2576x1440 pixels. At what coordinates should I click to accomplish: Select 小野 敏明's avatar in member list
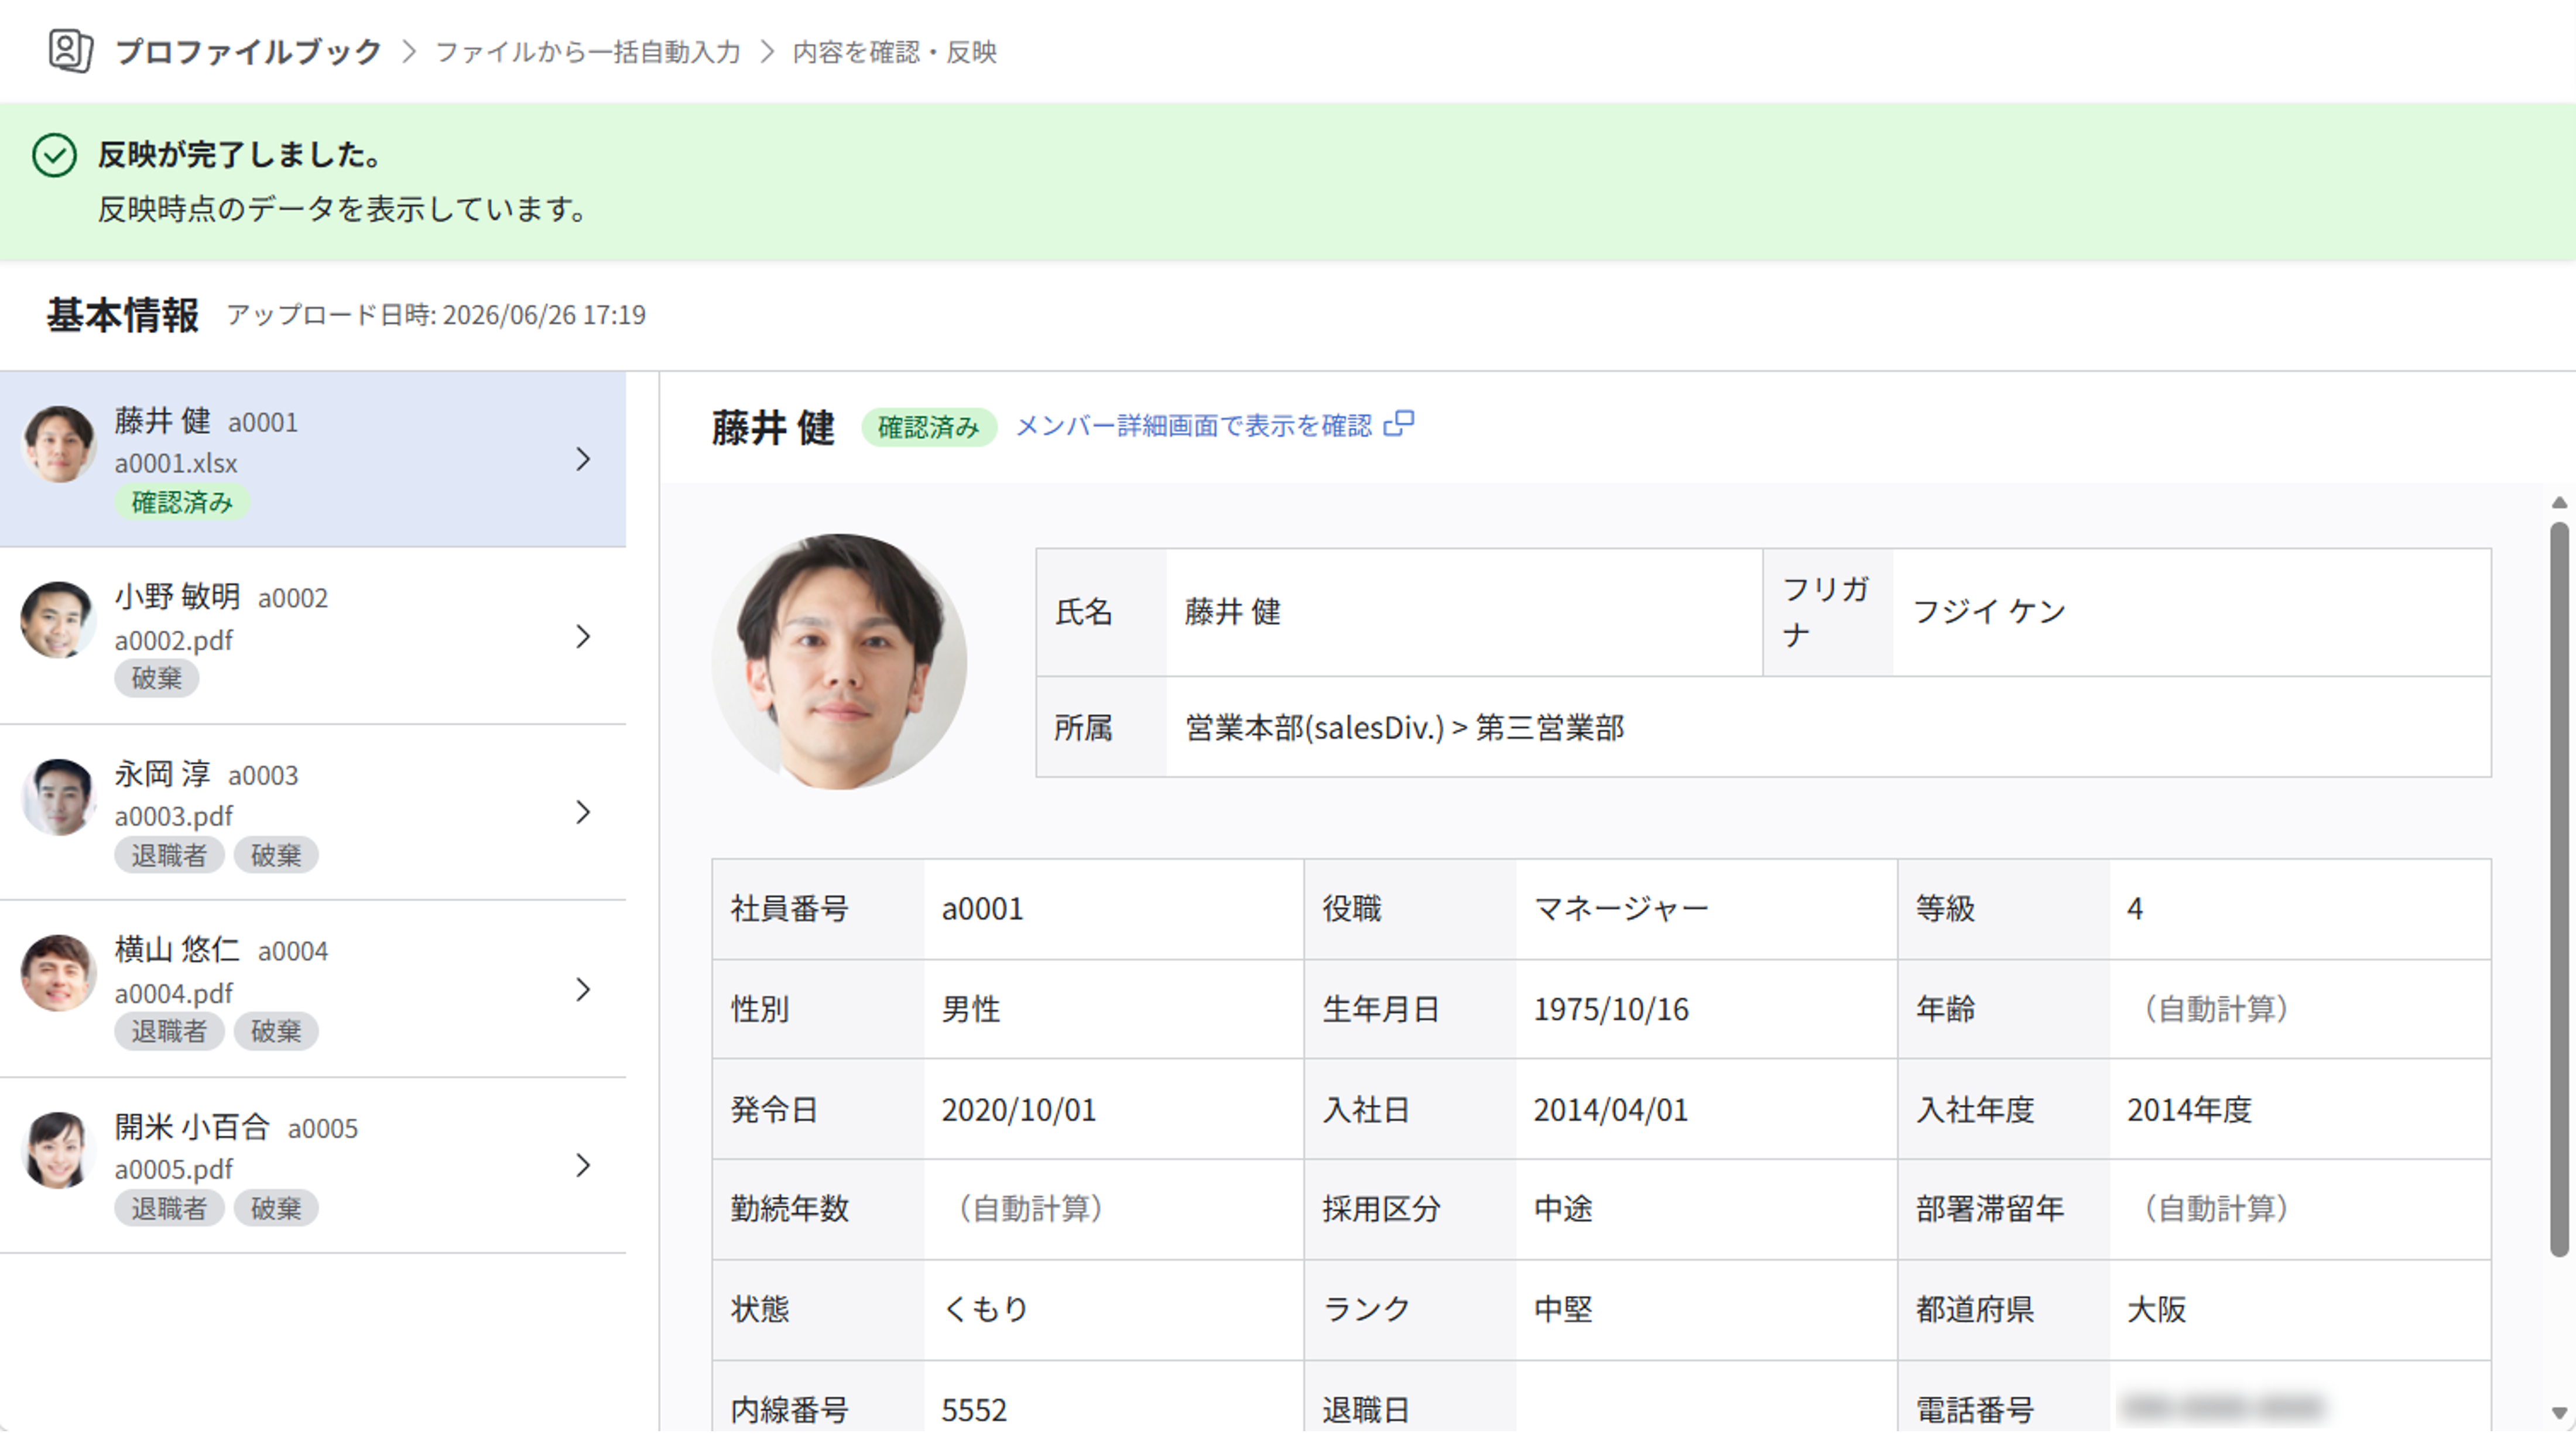pyautogui.click(x=58, y=620)
